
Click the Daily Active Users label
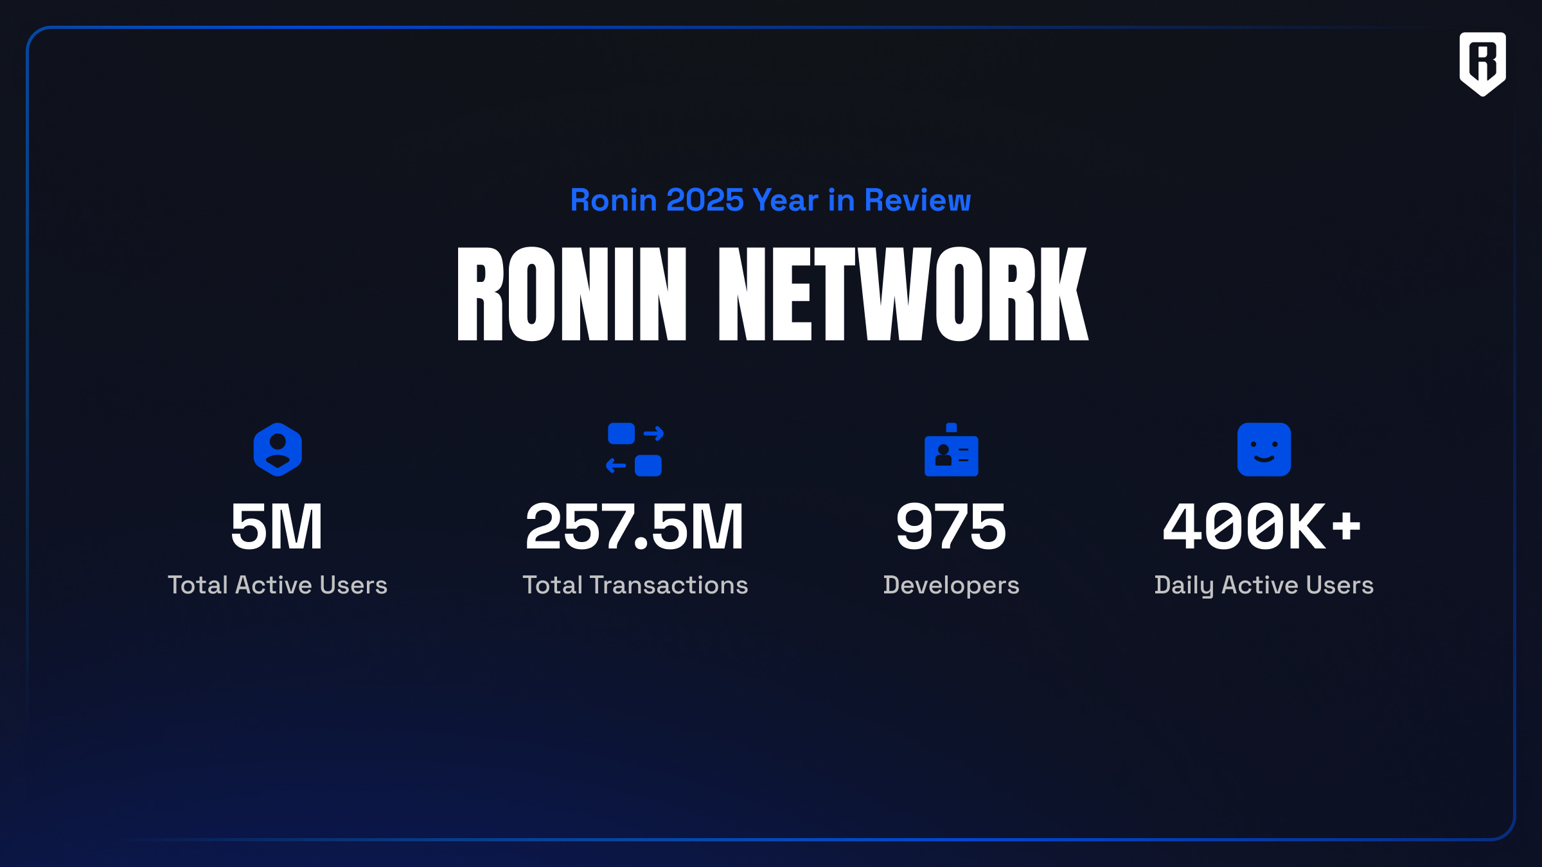point(1264,585)
